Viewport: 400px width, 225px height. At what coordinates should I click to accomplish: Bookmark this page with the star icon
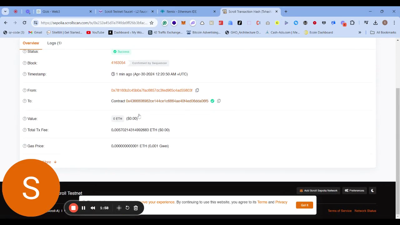152,23
